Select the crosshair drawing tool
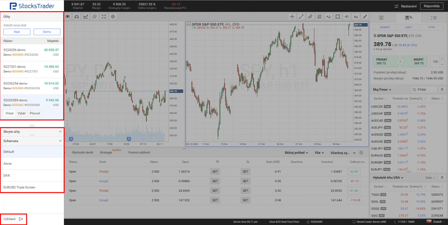Viewport: 448px width, 225px height. click(x=292, y=17)
